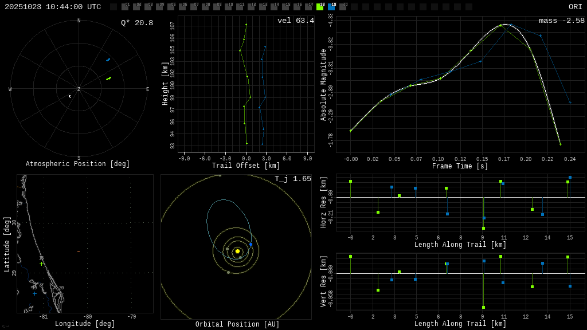Click the blue Earth marker on the orbit
This screenshot has width=587, height=330.
[x=251, y=245]
